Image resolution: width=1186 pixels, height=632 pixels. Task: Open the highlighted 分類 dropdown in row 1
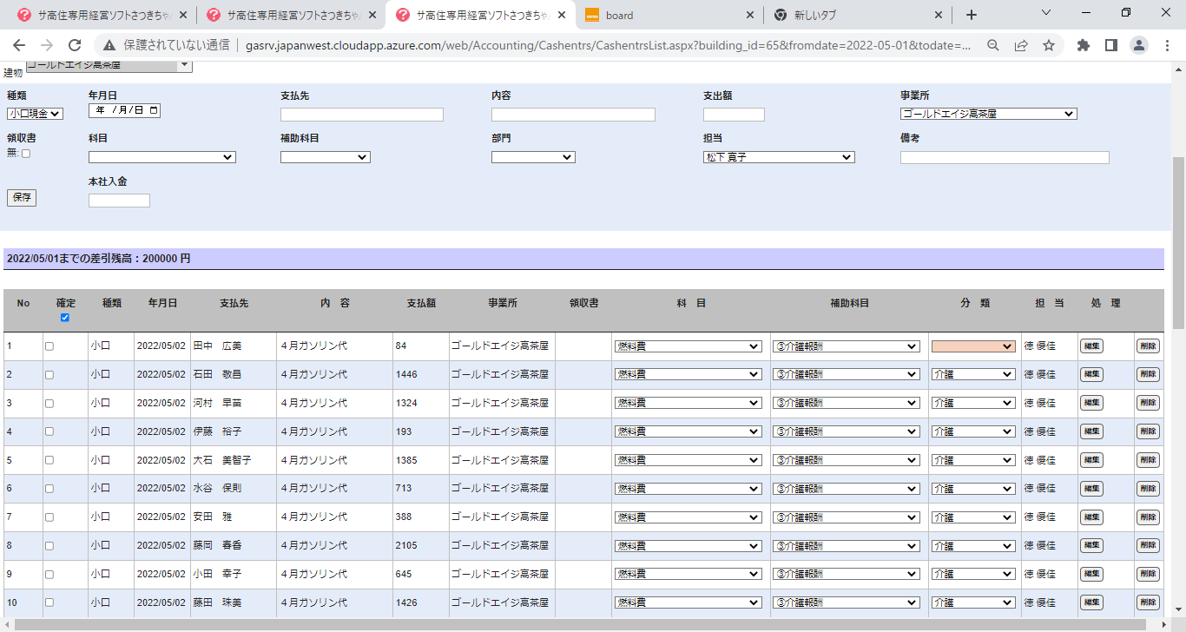[972, 346]
